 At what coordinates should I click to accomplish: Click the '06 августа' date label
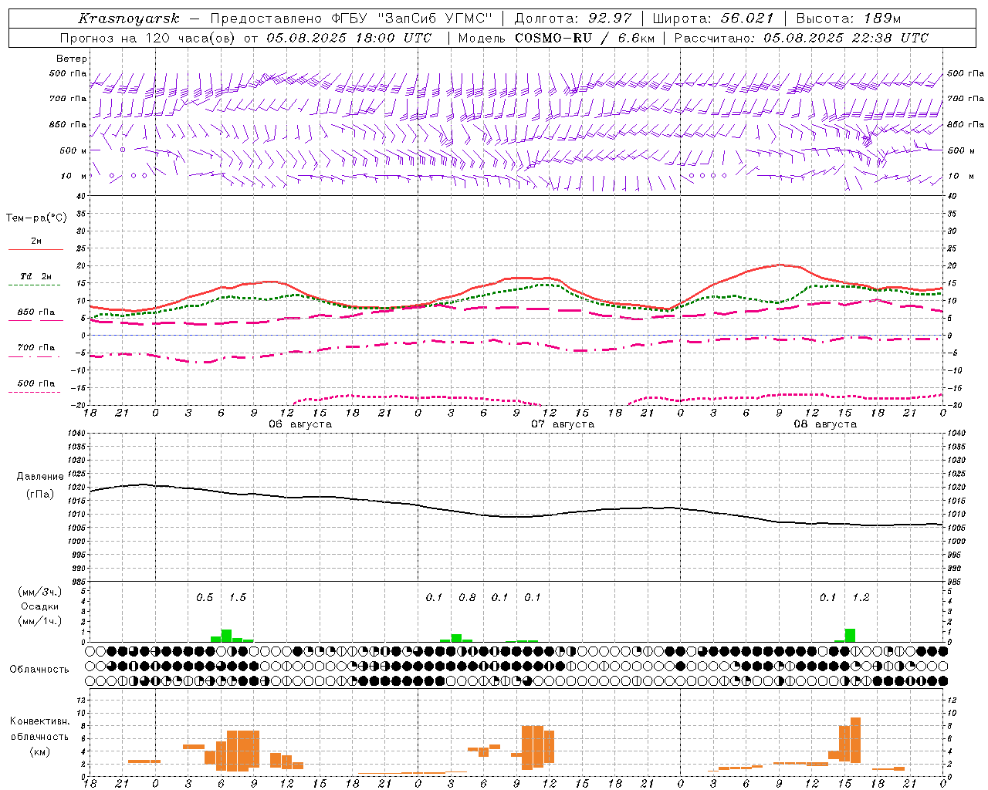299,424
